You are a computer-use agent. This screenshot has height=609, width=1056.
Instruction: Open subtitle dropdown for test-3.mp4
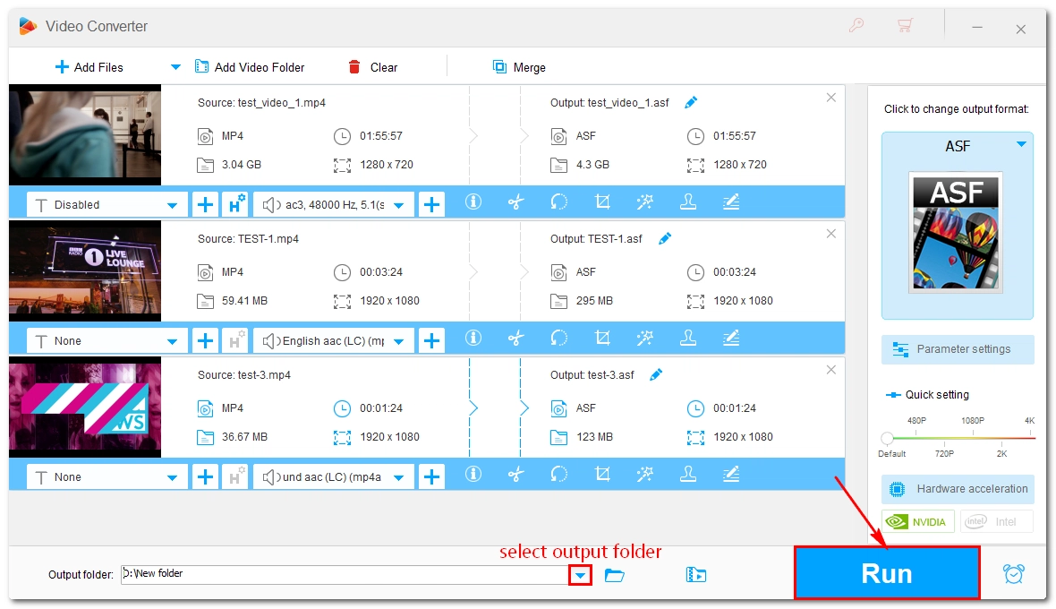pyautogui.click(x=106, y=476)
